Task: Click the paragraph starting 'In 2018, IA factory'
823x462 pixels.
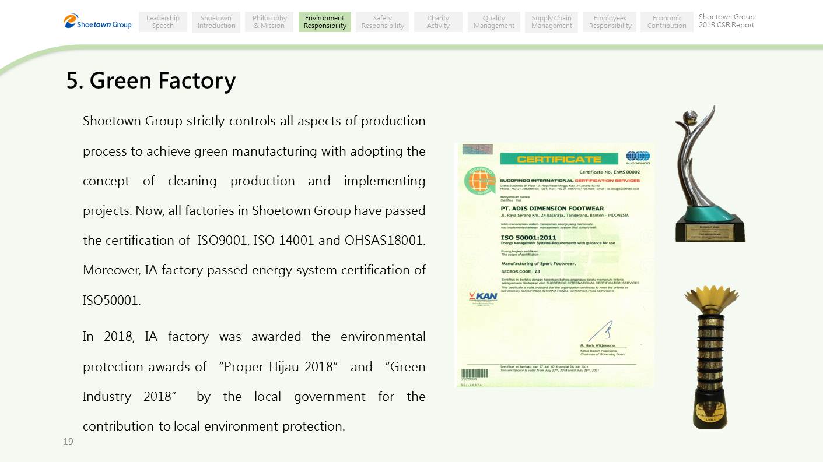Action: coord(254,382)
